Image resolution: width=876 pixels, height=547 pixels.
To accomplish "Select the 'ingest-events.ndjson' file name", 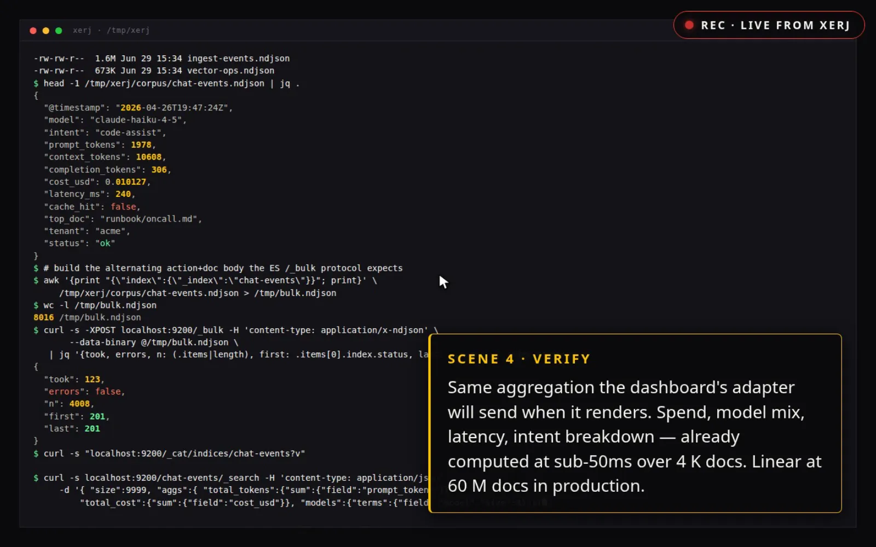I will point(238,59).
